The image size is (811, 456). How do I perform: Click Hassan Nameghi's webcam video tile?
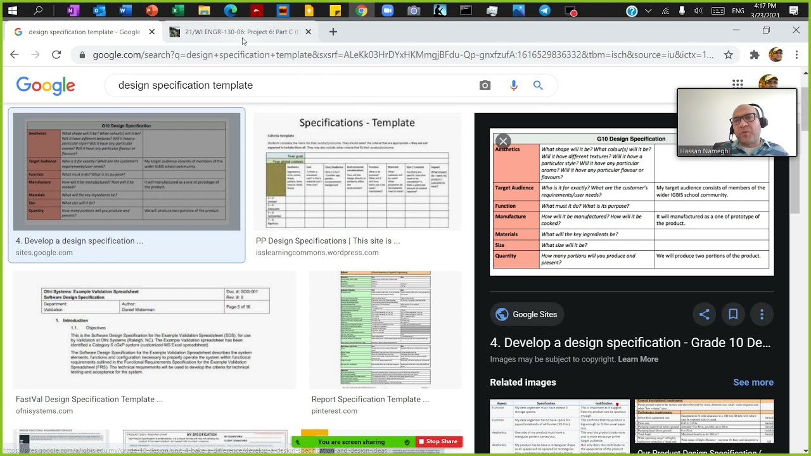coord(737,122)
